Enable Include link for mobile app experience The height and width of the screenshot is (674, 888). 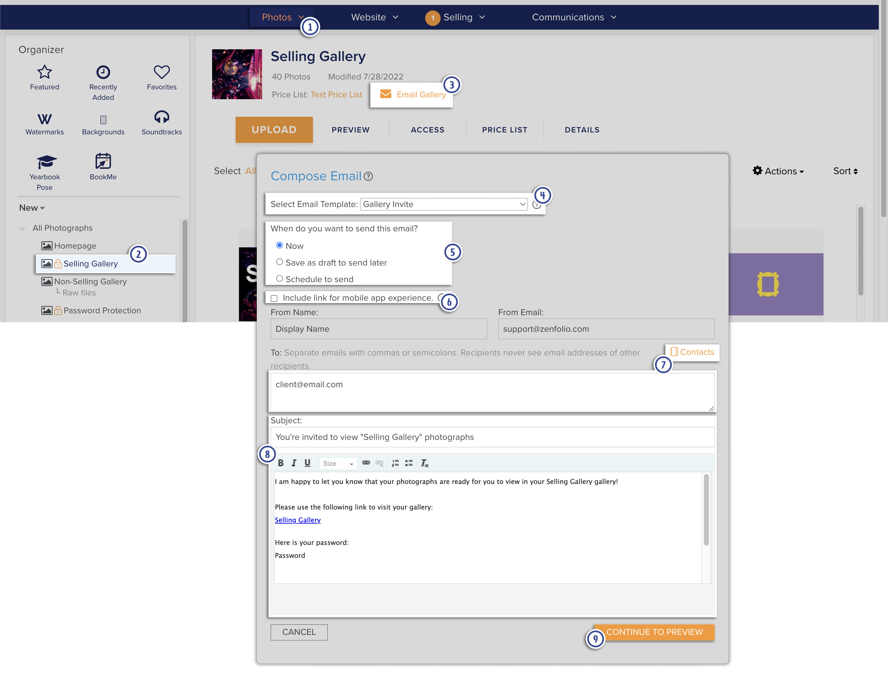[x=274, y=298]
